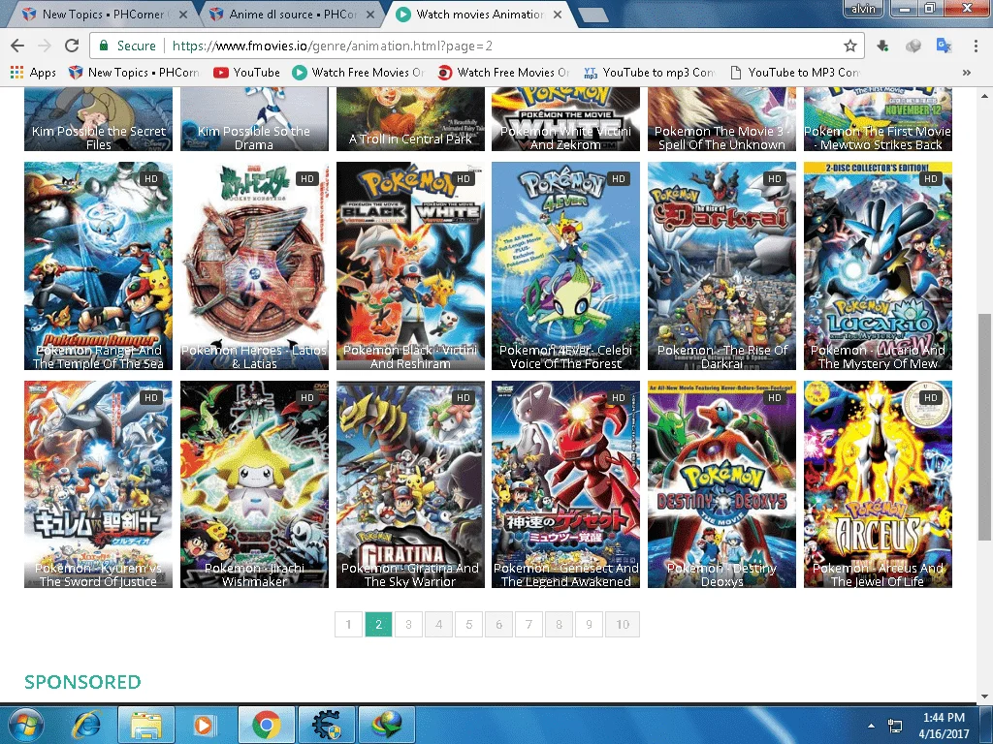Open YouTube to mp3 Converter bookmark
The width and height of the screenshot is (993, 744).
[x=649, y=72]
